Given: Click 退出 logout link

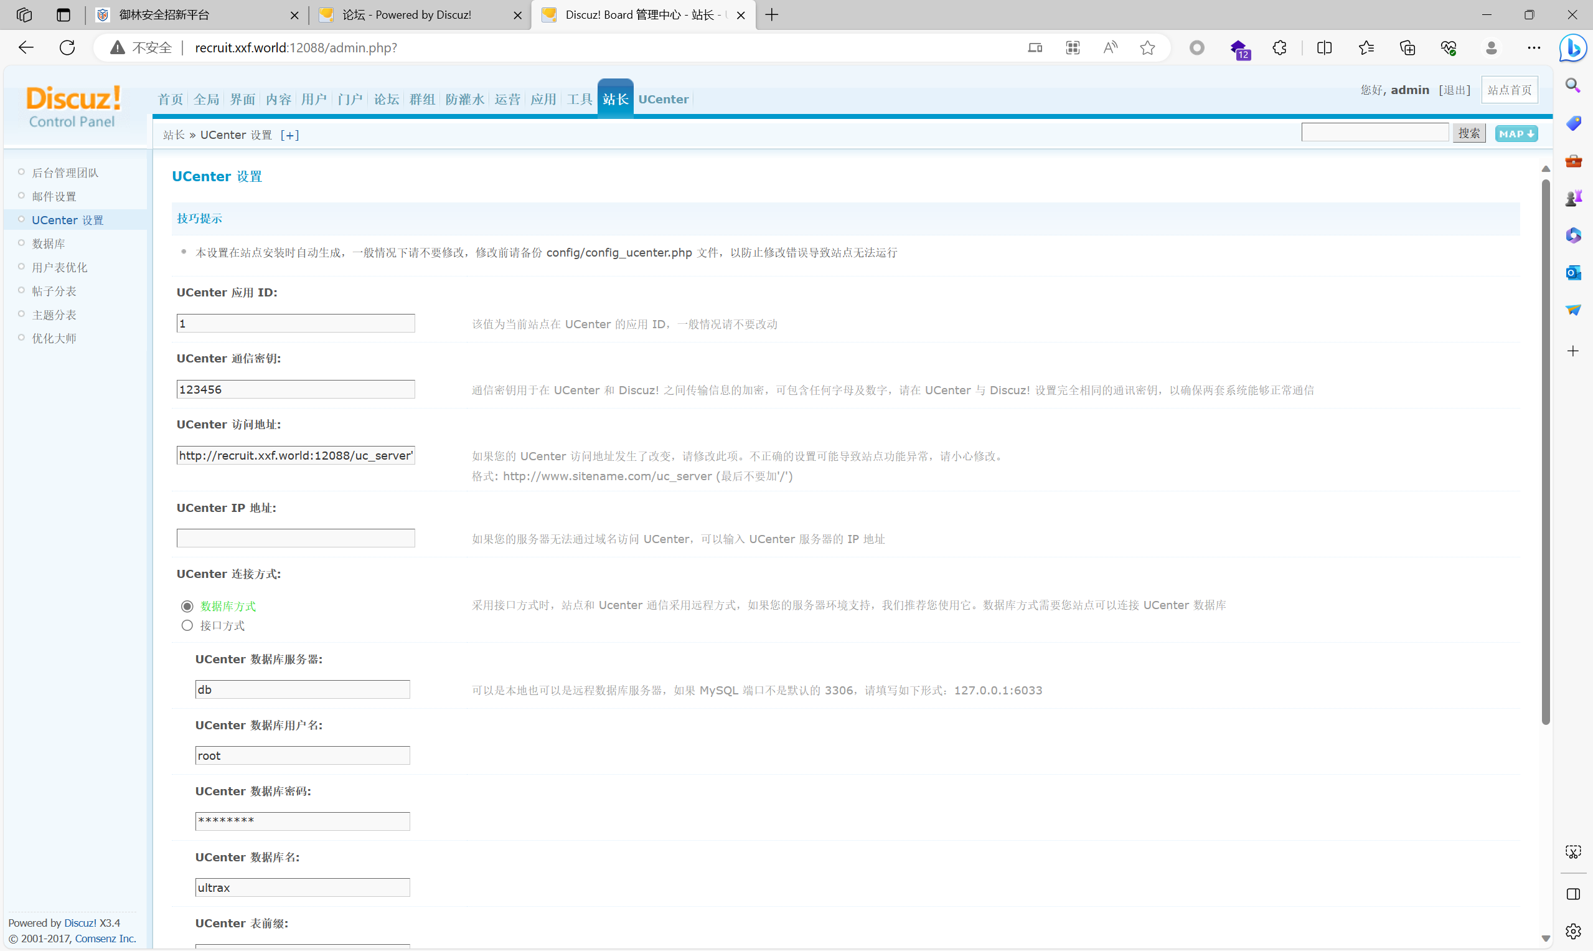Looking at the screenshot, I should [1454, 90].
